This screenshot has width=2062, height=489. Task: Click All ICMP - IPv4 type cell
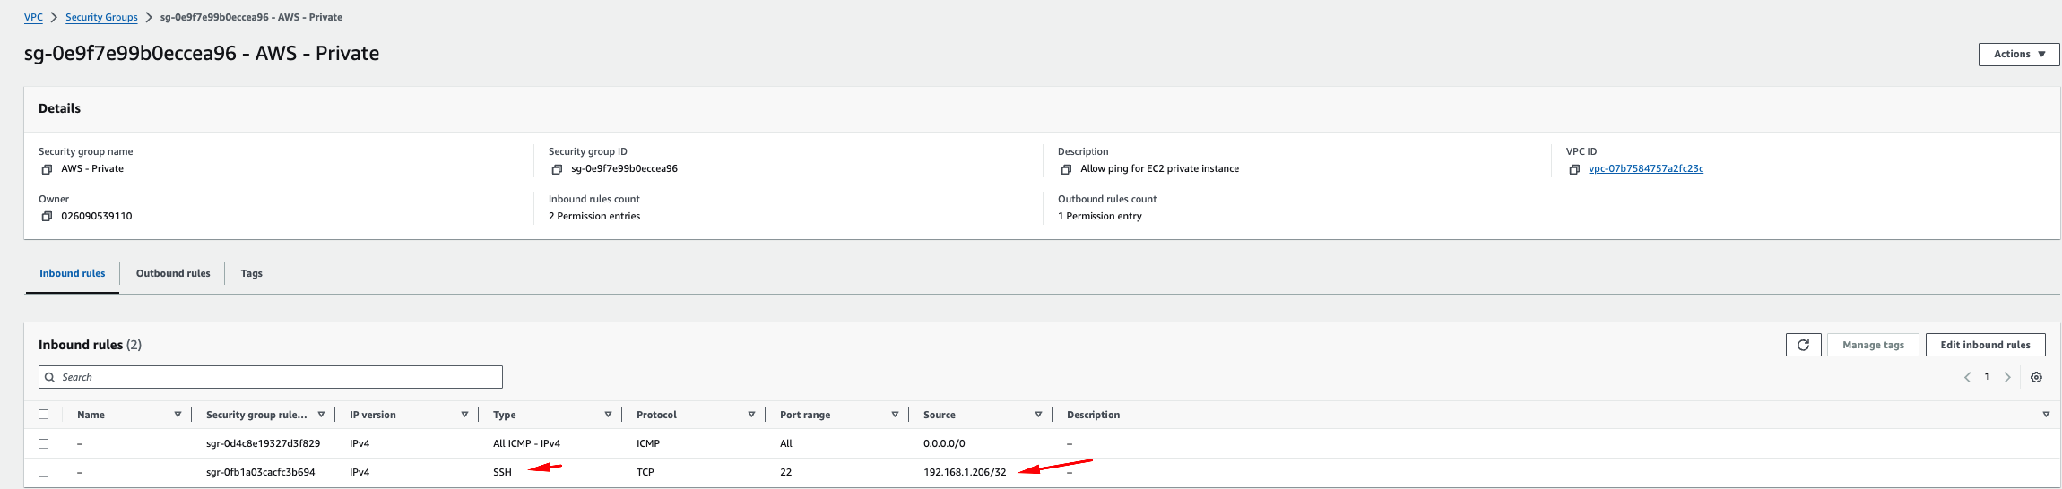coord(526,443)
